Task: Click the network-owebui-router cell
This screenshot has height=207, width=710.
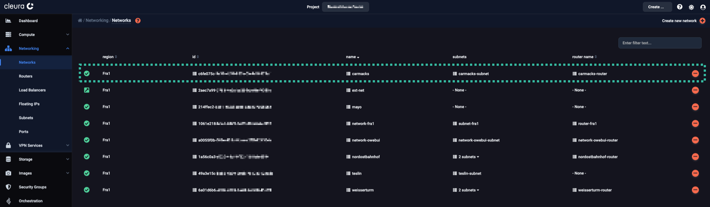Action: pyautogui.click(x=595, y=140)
